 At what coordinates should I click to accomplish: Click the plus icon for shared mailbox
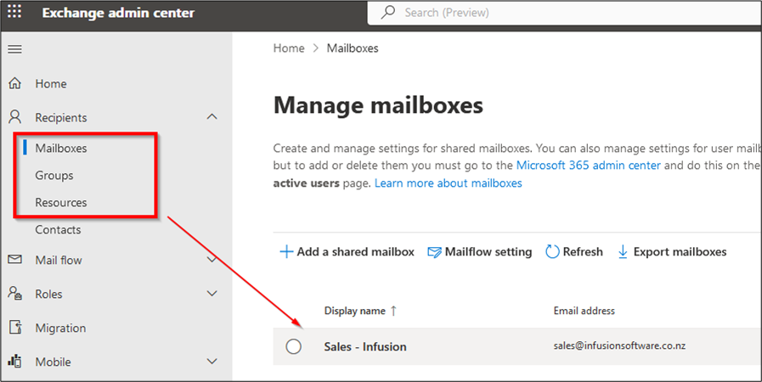point(286,251)
